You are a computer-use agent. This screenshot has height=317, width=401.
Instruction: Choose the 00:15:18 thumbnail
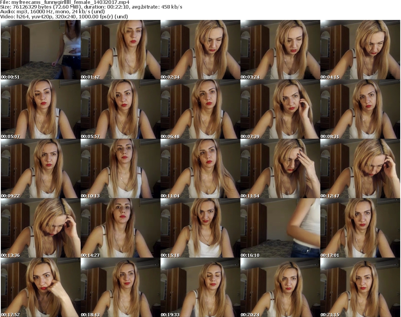[x=200, y=228]
